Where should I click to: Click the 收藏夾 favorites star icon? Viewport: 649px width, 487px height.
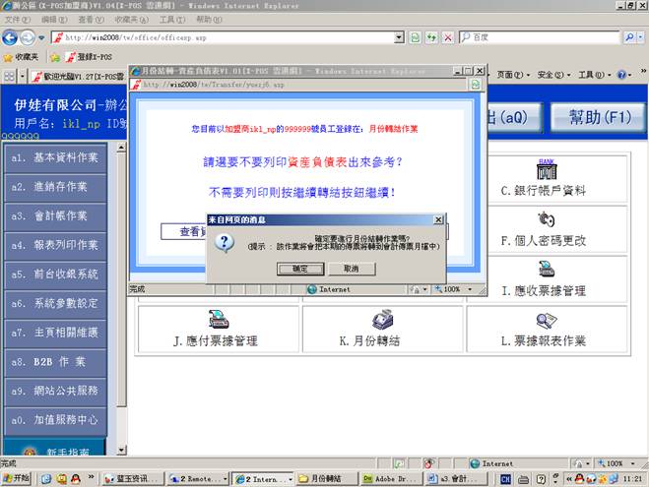[x=8, y=57]
